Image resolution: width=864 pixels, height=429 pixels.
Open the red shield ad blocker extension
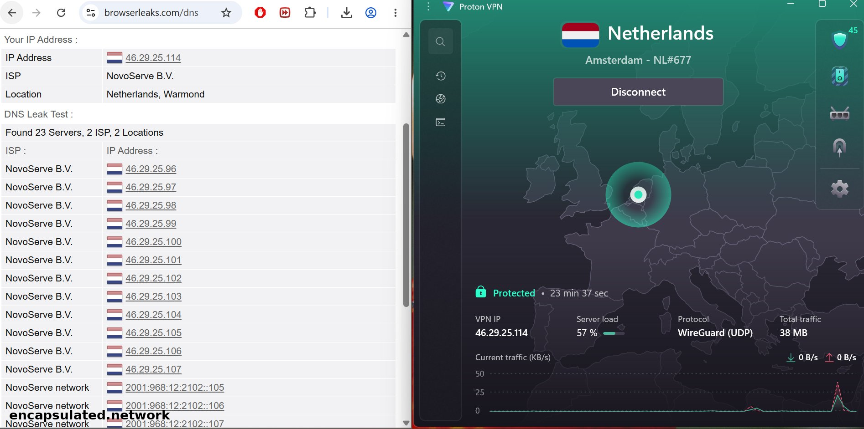pyautogui.click(x=260, y=13)
